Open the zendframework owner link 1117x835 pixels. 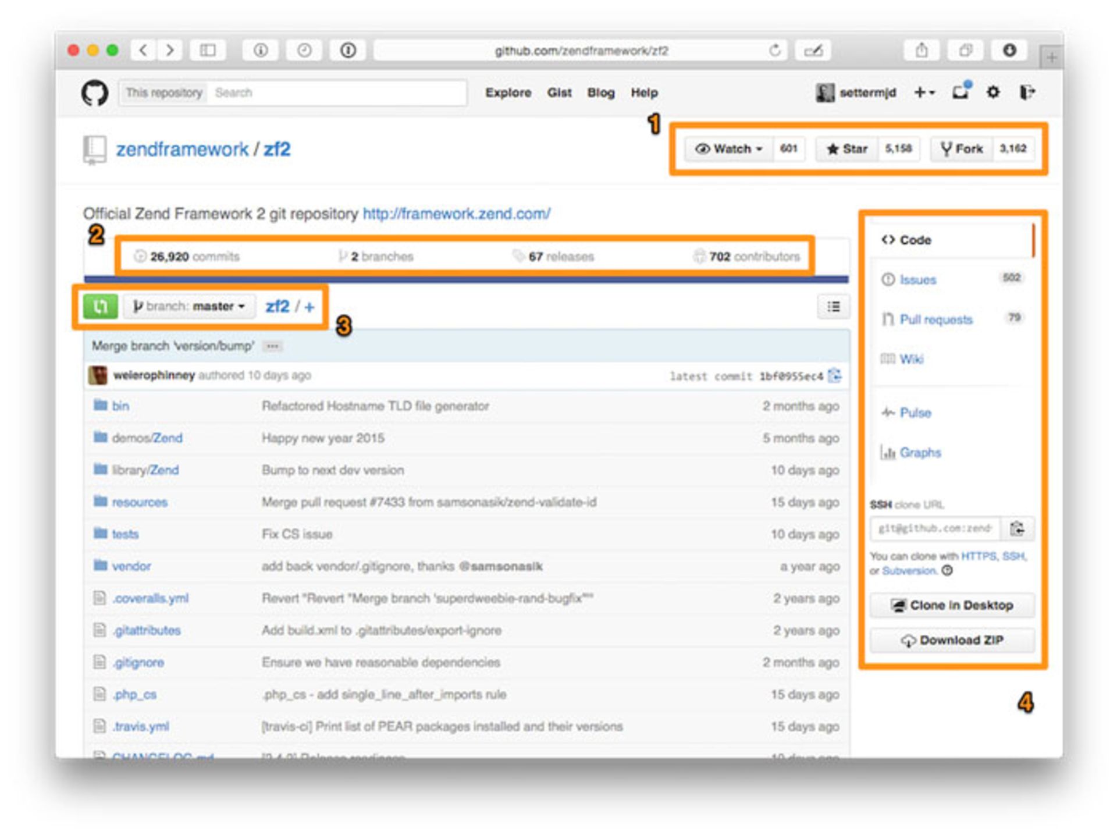coord(182,150)
